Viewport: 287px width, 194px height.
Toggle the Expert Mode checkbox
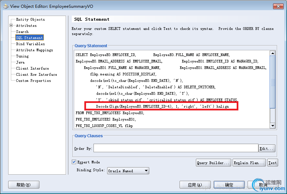[74, 162]
